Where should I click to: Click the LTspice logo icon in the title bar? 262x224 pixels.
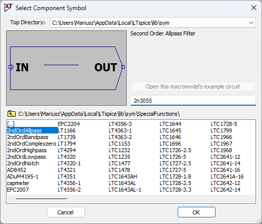[8, 8]
